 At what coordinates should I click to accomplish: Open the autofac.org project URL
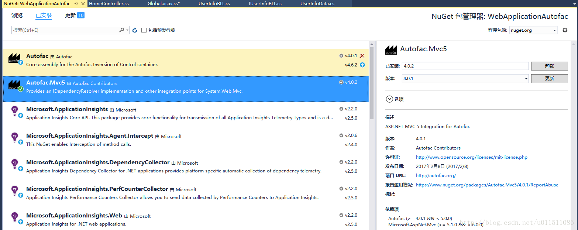click(436, 176)
